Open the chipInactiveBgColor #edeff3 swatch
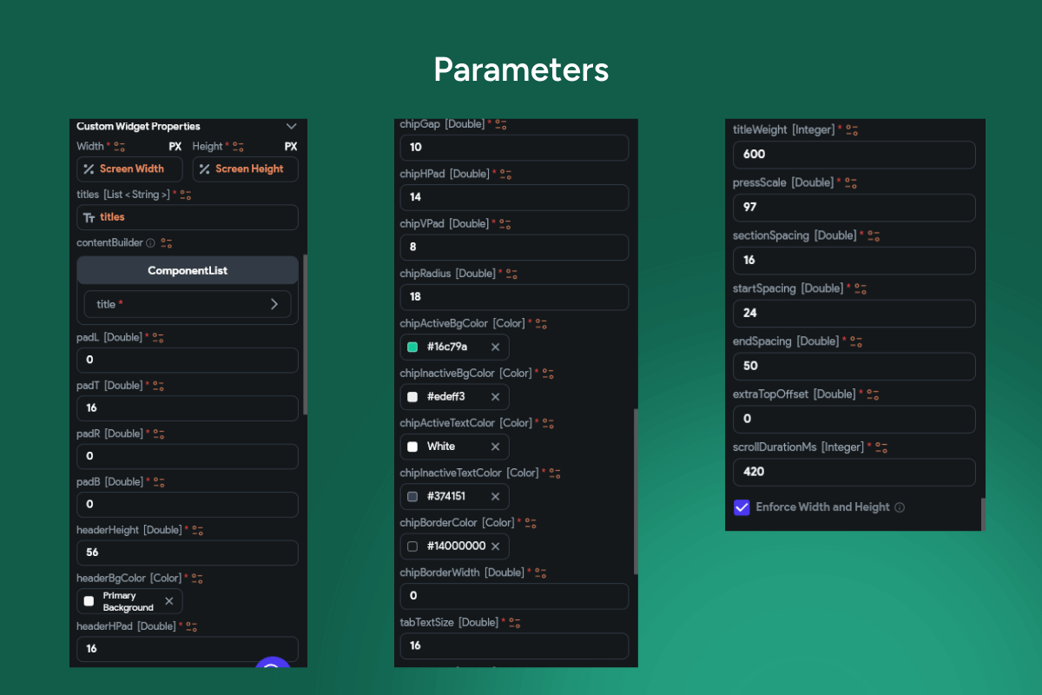The image size is (1042, 695). tap(412, 397)
